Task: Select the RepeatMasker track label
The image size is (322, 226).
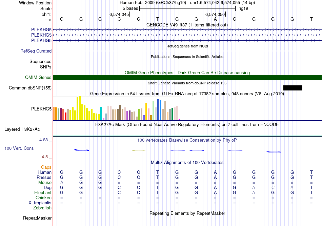Action: (37, 218)
